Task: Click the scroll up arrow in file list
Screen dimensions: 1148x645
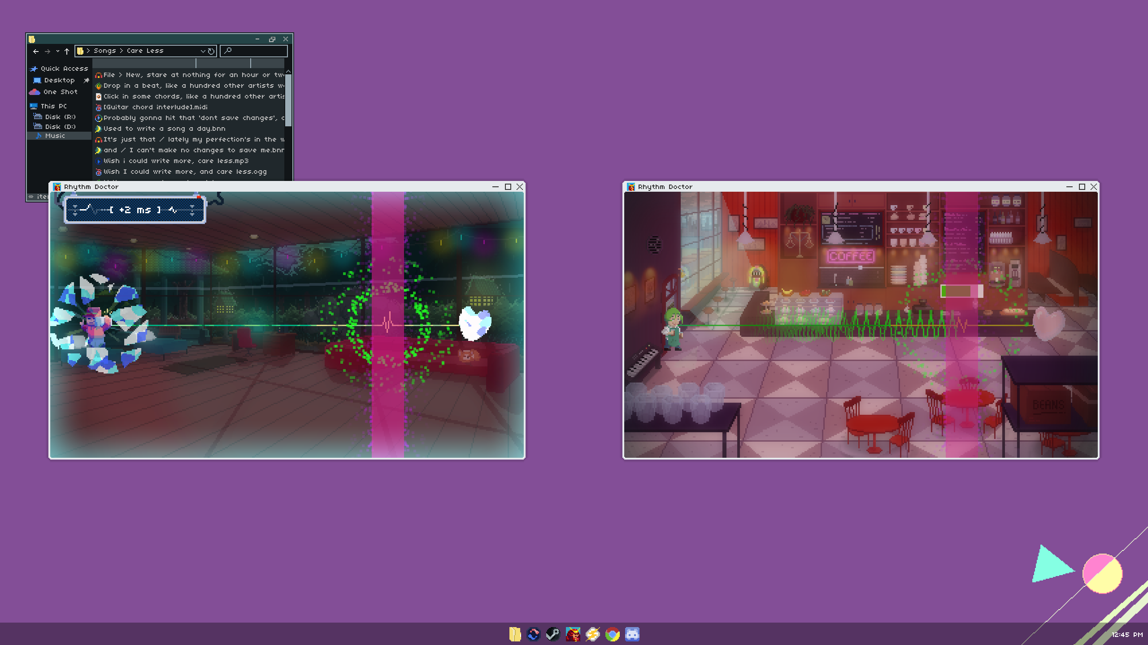Action: coord(288,71)
